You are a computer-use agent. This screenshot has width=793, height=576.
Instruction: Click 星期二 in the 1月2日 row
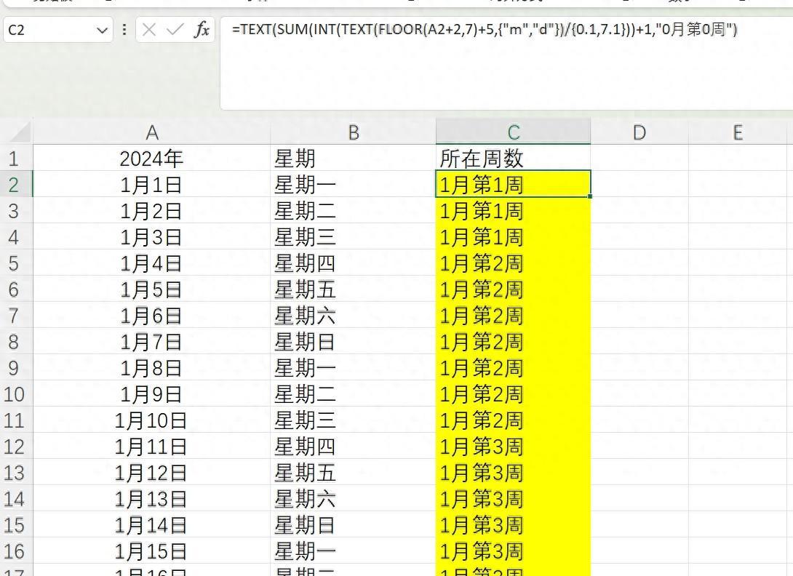click(x=353, y=211)
